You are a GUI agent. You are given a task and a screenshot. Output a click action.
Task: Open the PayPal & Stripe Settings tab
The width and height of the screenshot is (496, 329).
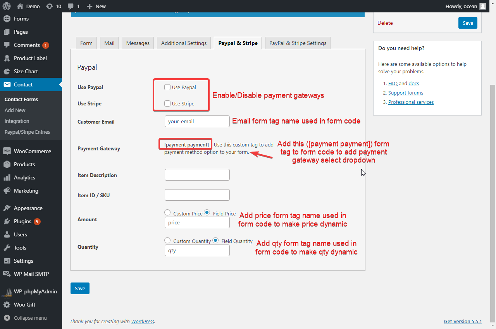tap(298, 43)
